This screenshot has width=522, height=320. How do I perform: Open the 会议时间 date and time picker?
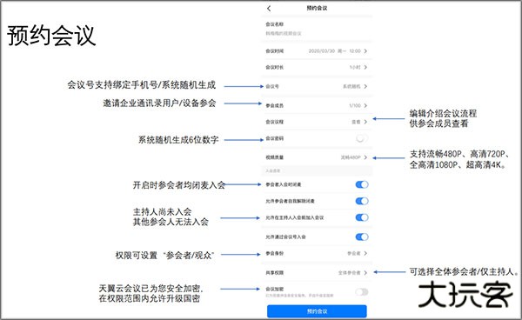click(x=317, y=51)
